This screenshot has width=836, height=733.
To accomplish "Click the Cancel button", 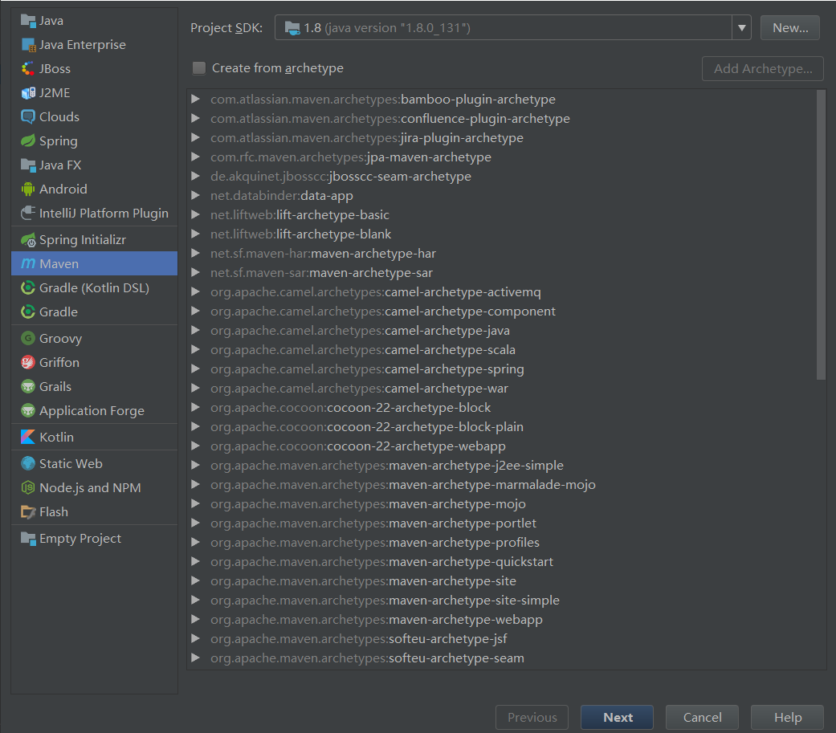I will (702, 718).
